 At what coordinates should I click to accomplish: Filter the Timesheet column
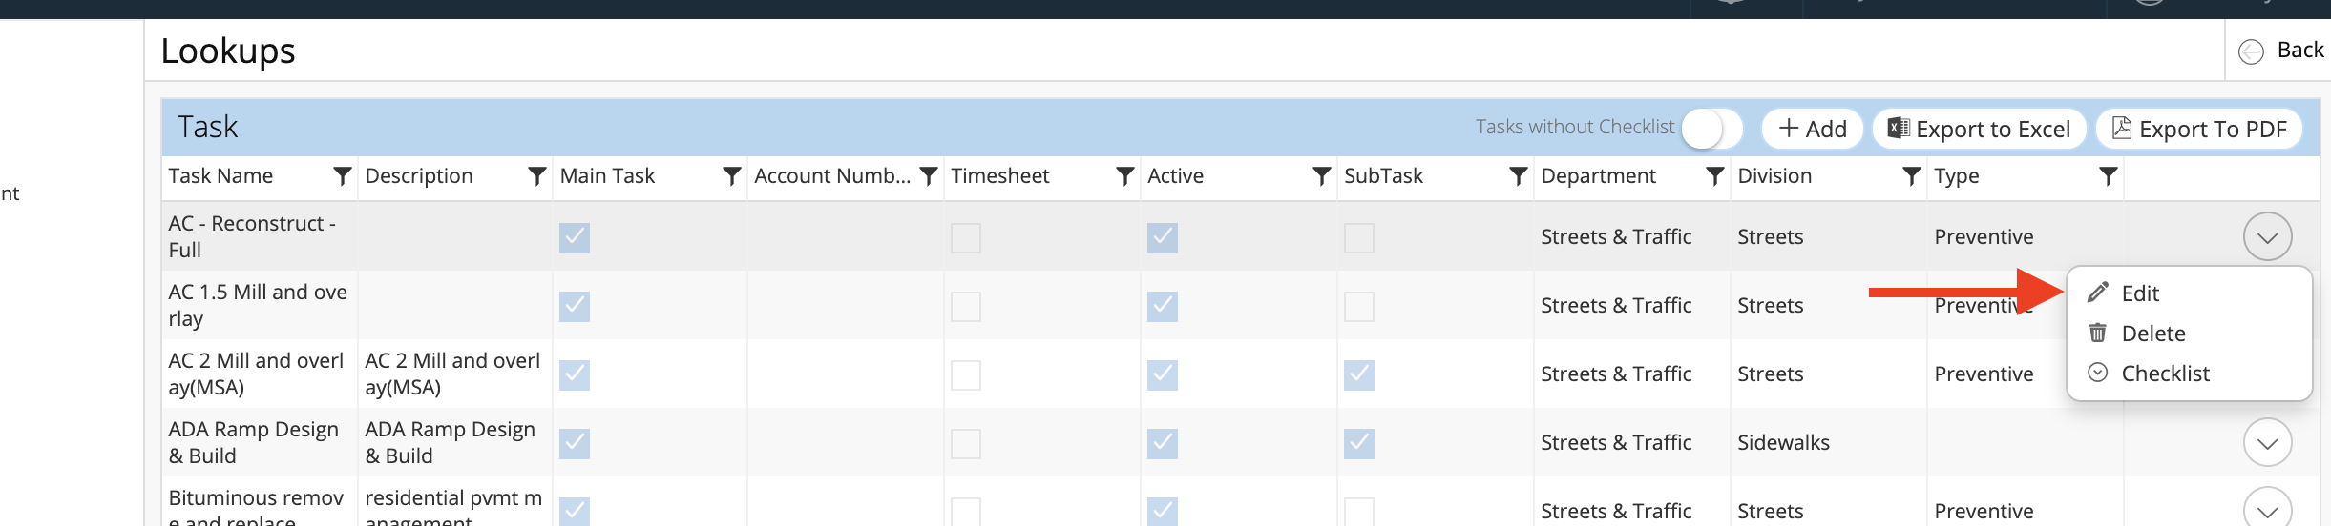pyautogui.click(x=1125, y=176)
